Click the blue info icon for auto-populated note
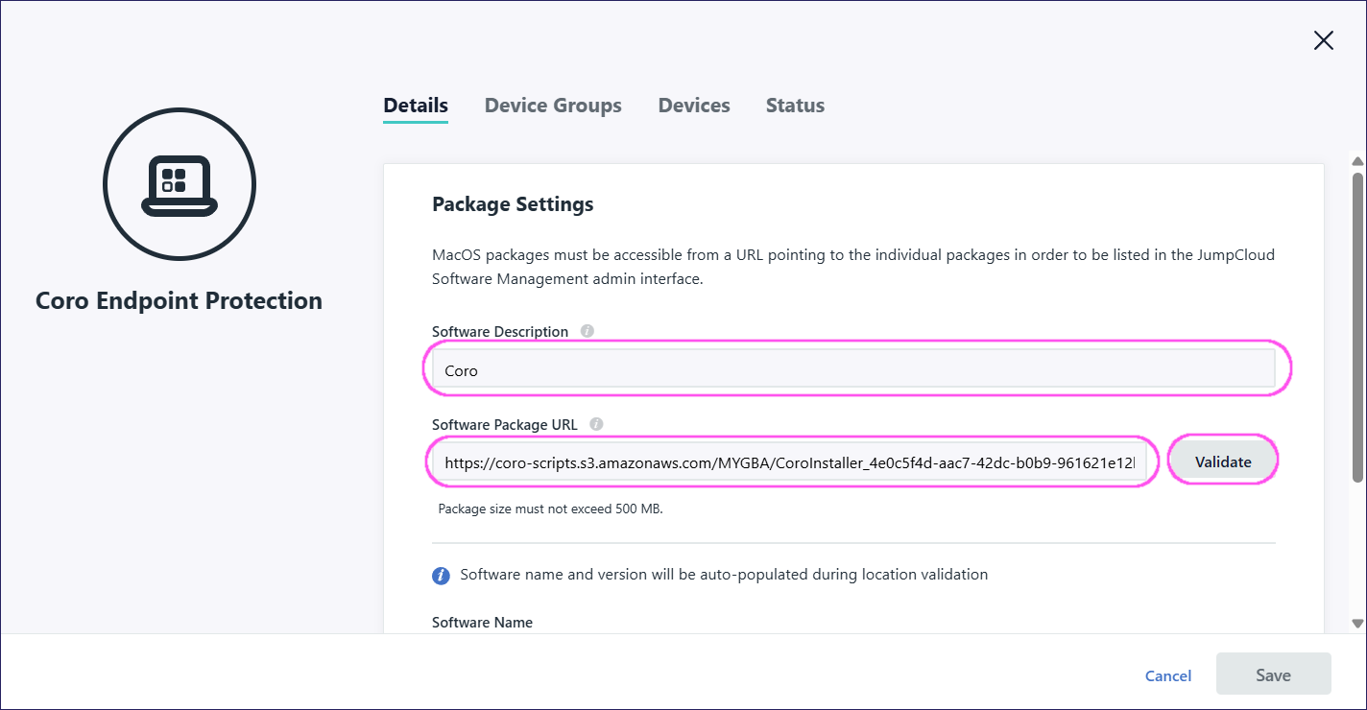The width and height of the screenshot is (1367, 710). click(441, 576)
